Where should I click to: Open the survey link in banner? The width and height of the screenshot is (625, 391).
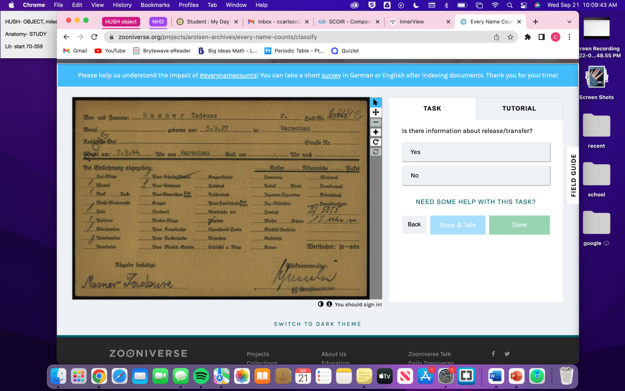pos(331,75)
